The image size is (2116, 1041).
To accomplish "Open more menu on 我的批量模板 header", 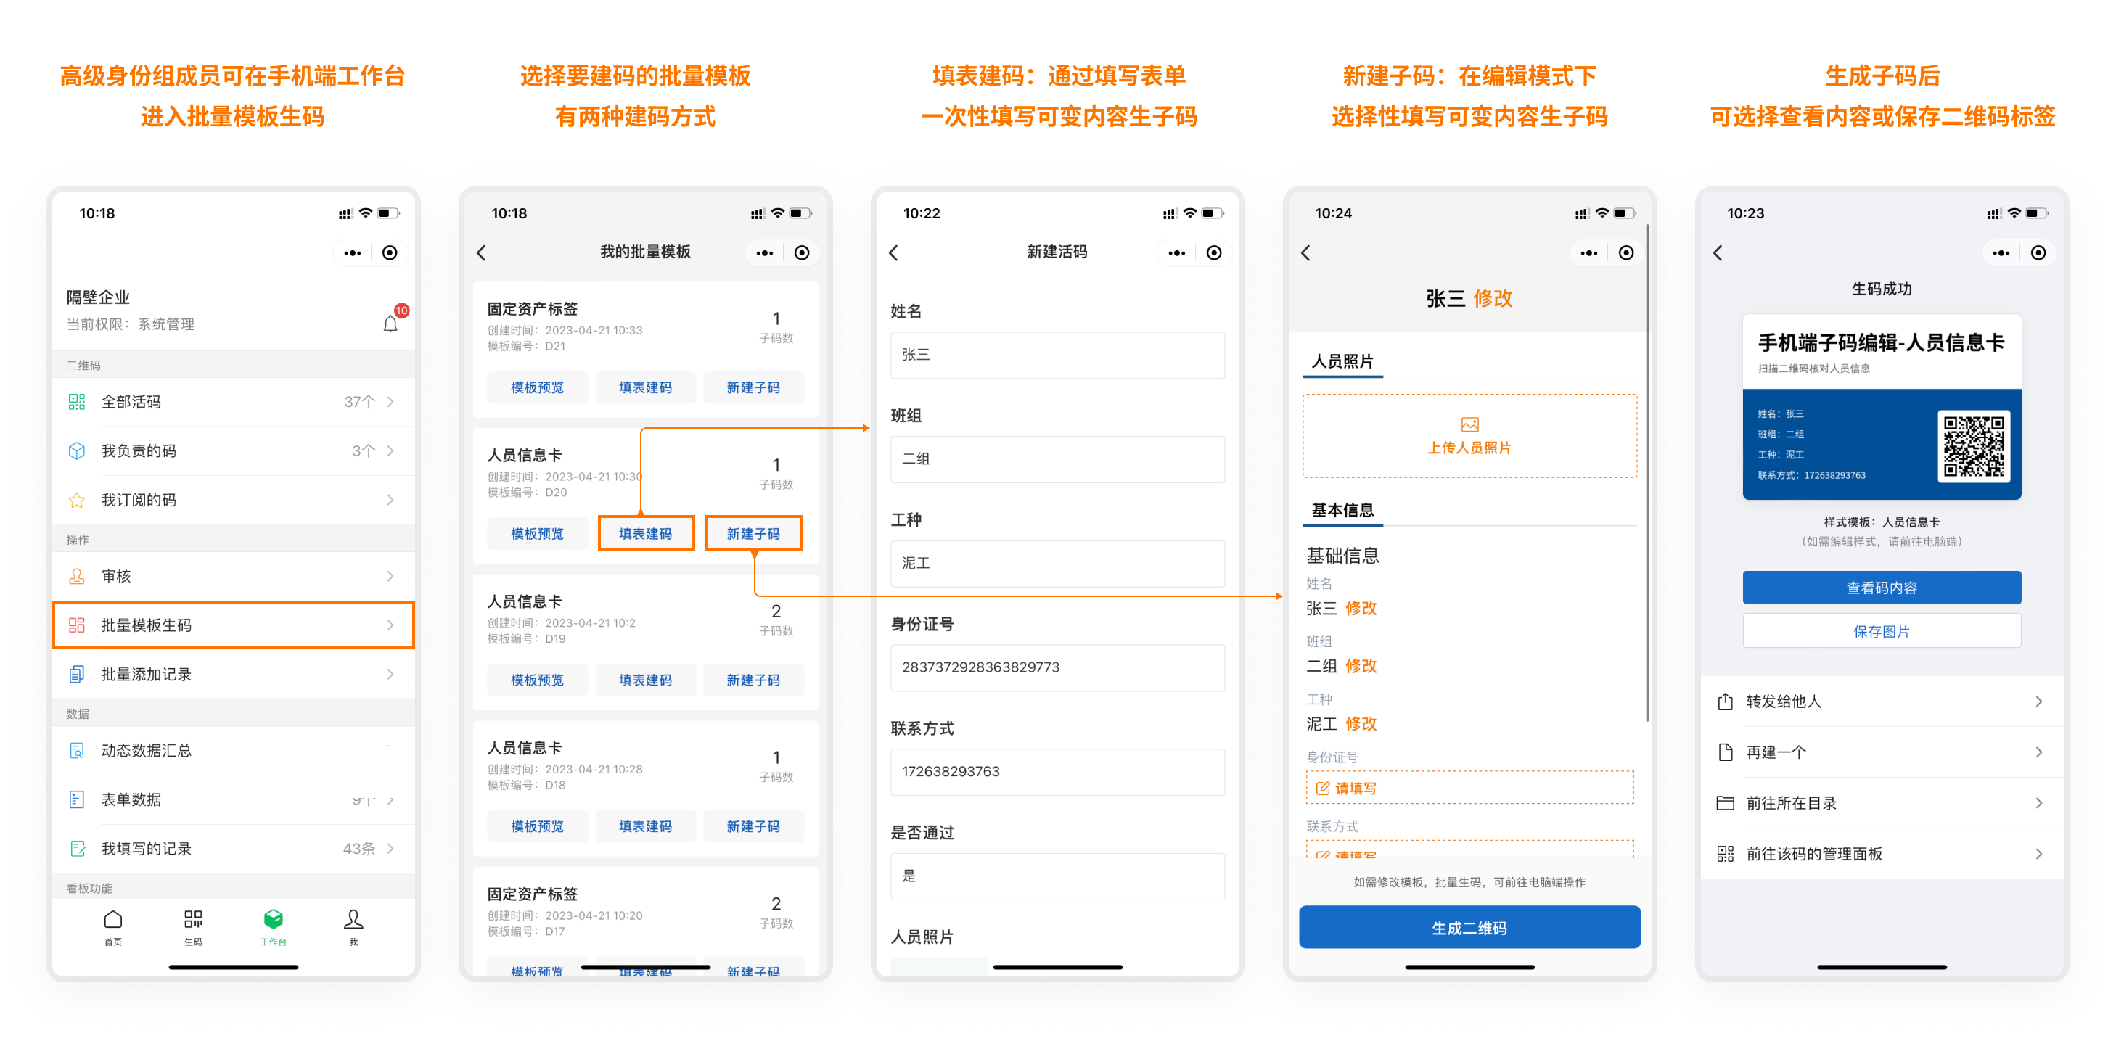I will pos(765,253).
